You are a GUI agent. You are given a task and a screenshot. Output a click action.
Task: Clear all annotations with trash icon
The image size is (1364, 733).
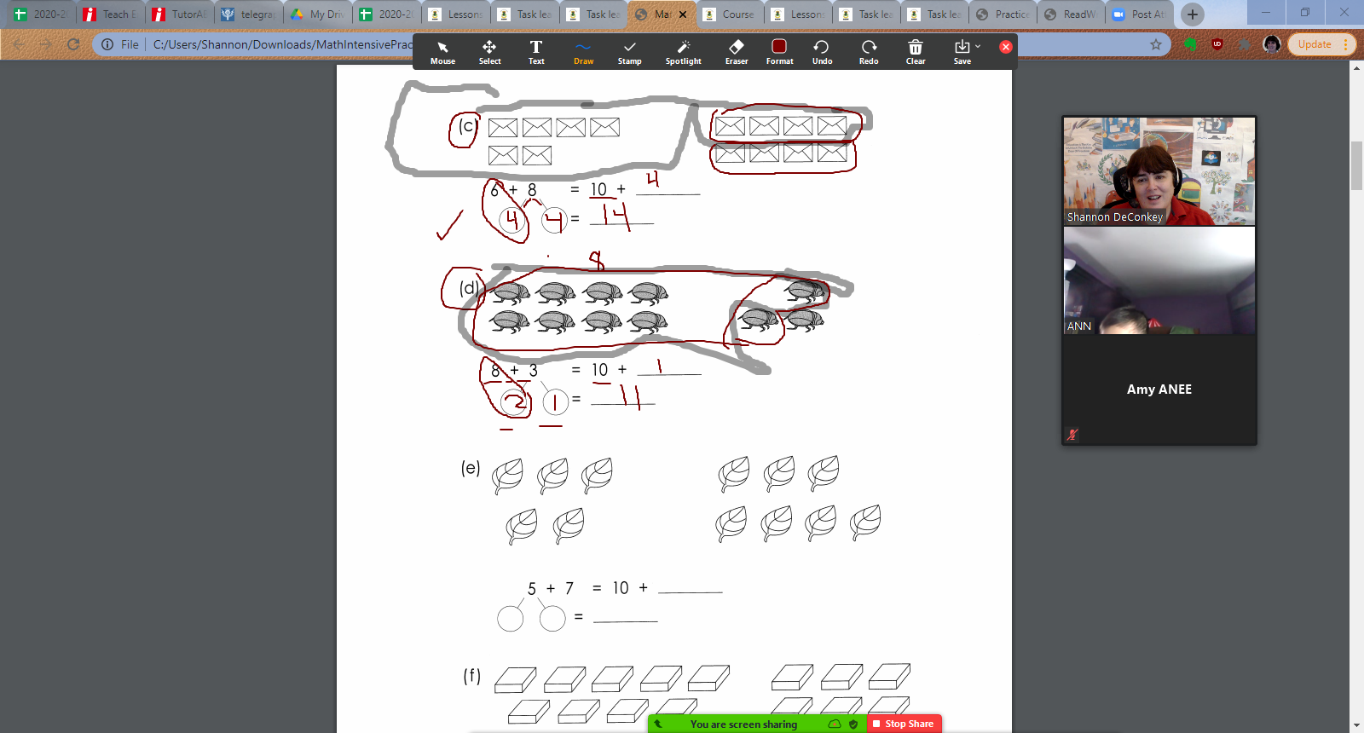pyautogui.click(x=916, y=52)
